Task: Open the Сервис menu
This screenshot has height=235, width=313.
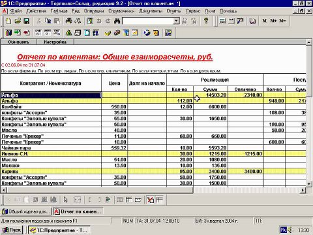Action: point(193,11)
